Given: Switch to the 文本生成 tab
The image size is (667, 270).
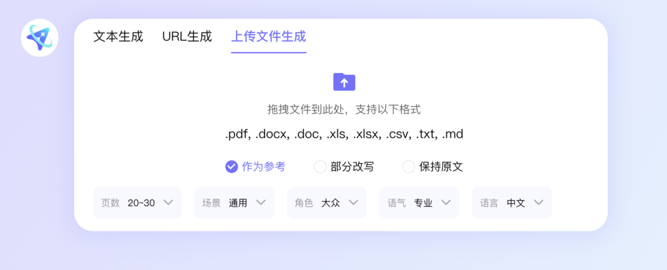Looking at the screenshot, I should click(119, 37).
